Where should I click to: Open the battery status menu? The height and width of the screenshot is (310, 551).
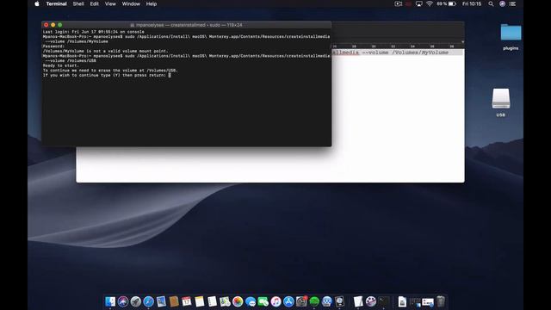[447, 3]
